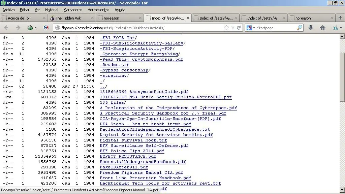Click the address bar URL field
Screen dimensions: 345x194
pyautogui.click(x=141, y=28)
